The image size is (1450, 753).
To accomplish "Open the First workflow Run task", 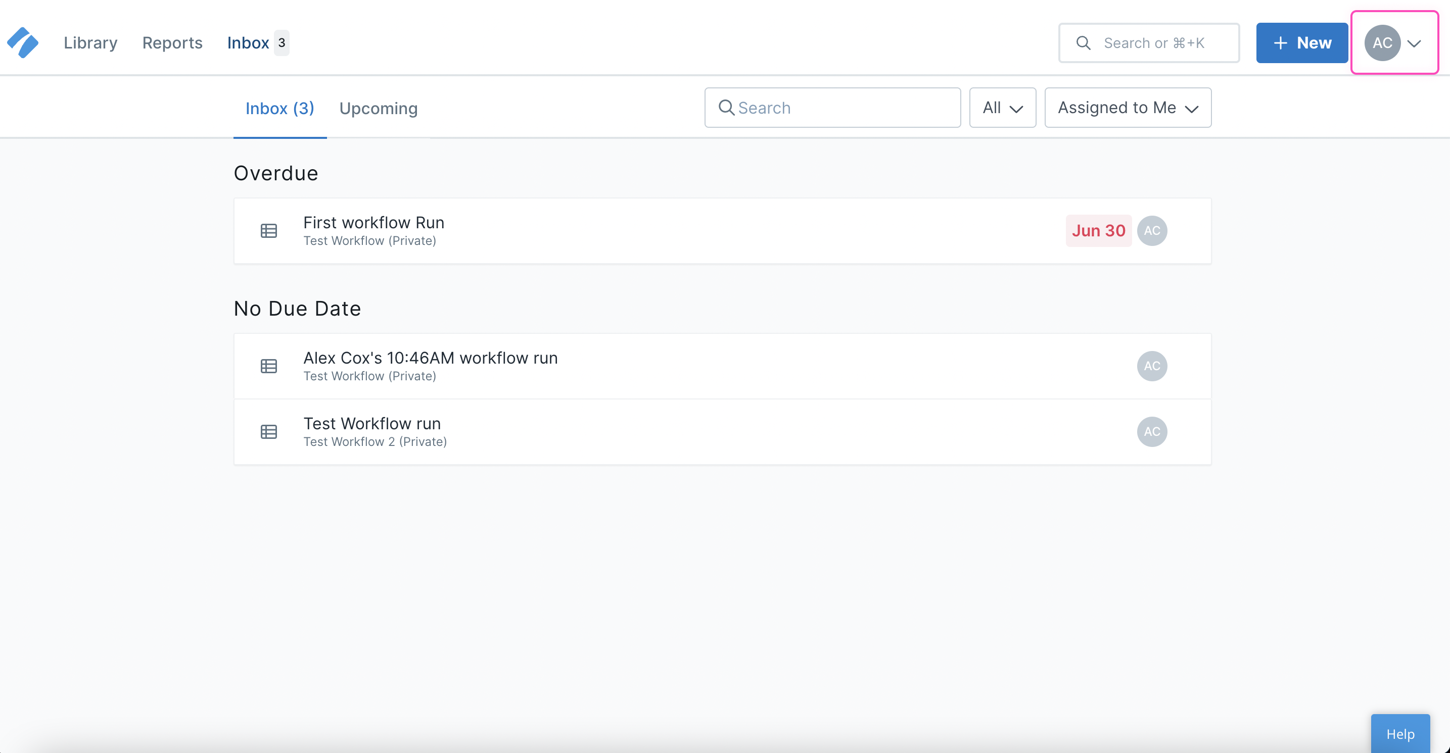I will [x=373, y=222].
